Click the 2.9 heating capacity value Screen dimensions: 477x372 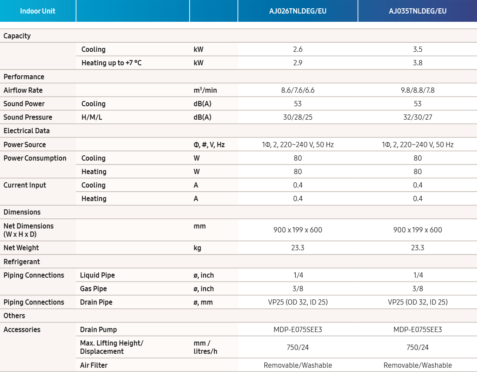click(x=298, y=63)
